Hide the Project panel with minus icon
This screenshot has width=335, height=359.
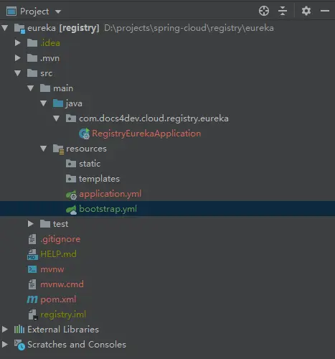point(325,11)
